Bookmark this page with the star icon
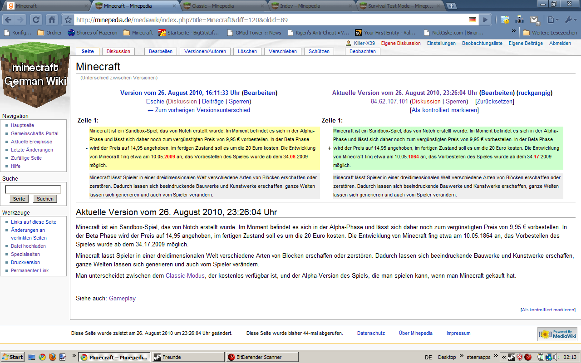Viewport: 581px width, 363px height. (x=68, y=20)
